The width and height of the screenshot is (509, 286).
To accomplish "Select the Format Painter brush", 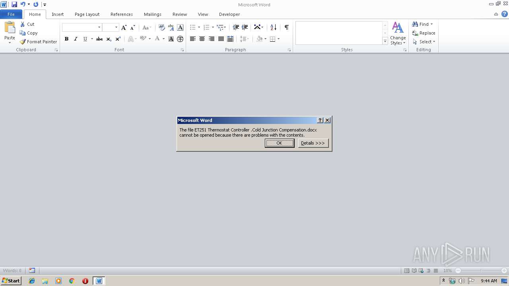I will pos(23,42).
